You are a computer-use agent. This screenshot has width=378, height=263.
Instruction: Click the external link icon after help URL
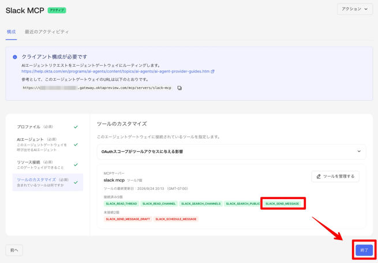coord(212,71)
